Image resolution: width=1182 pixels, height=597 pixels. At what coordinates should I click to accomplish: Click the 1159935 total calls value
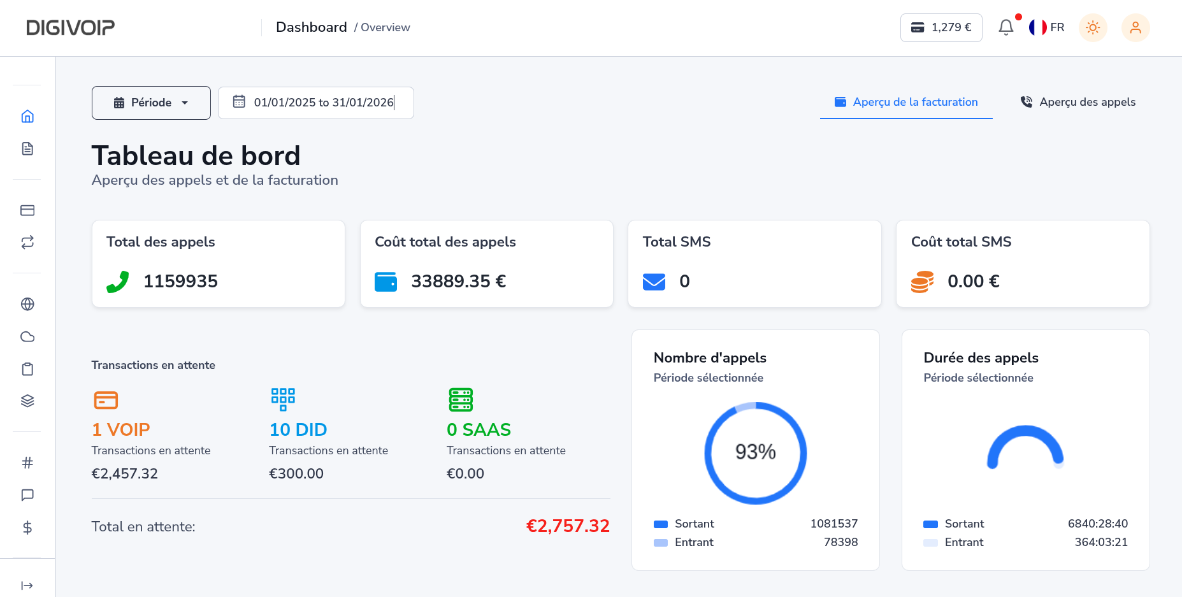tap(180, 282)
